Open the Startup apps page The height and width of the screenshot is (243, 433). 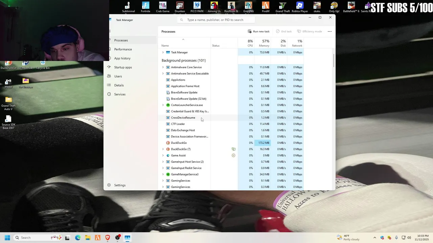click(131, 67)
